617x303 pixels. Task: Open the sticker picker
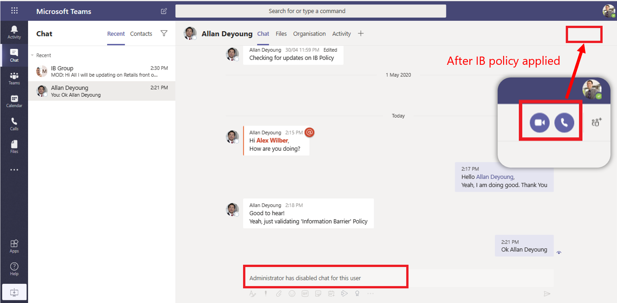pos(318,294)
